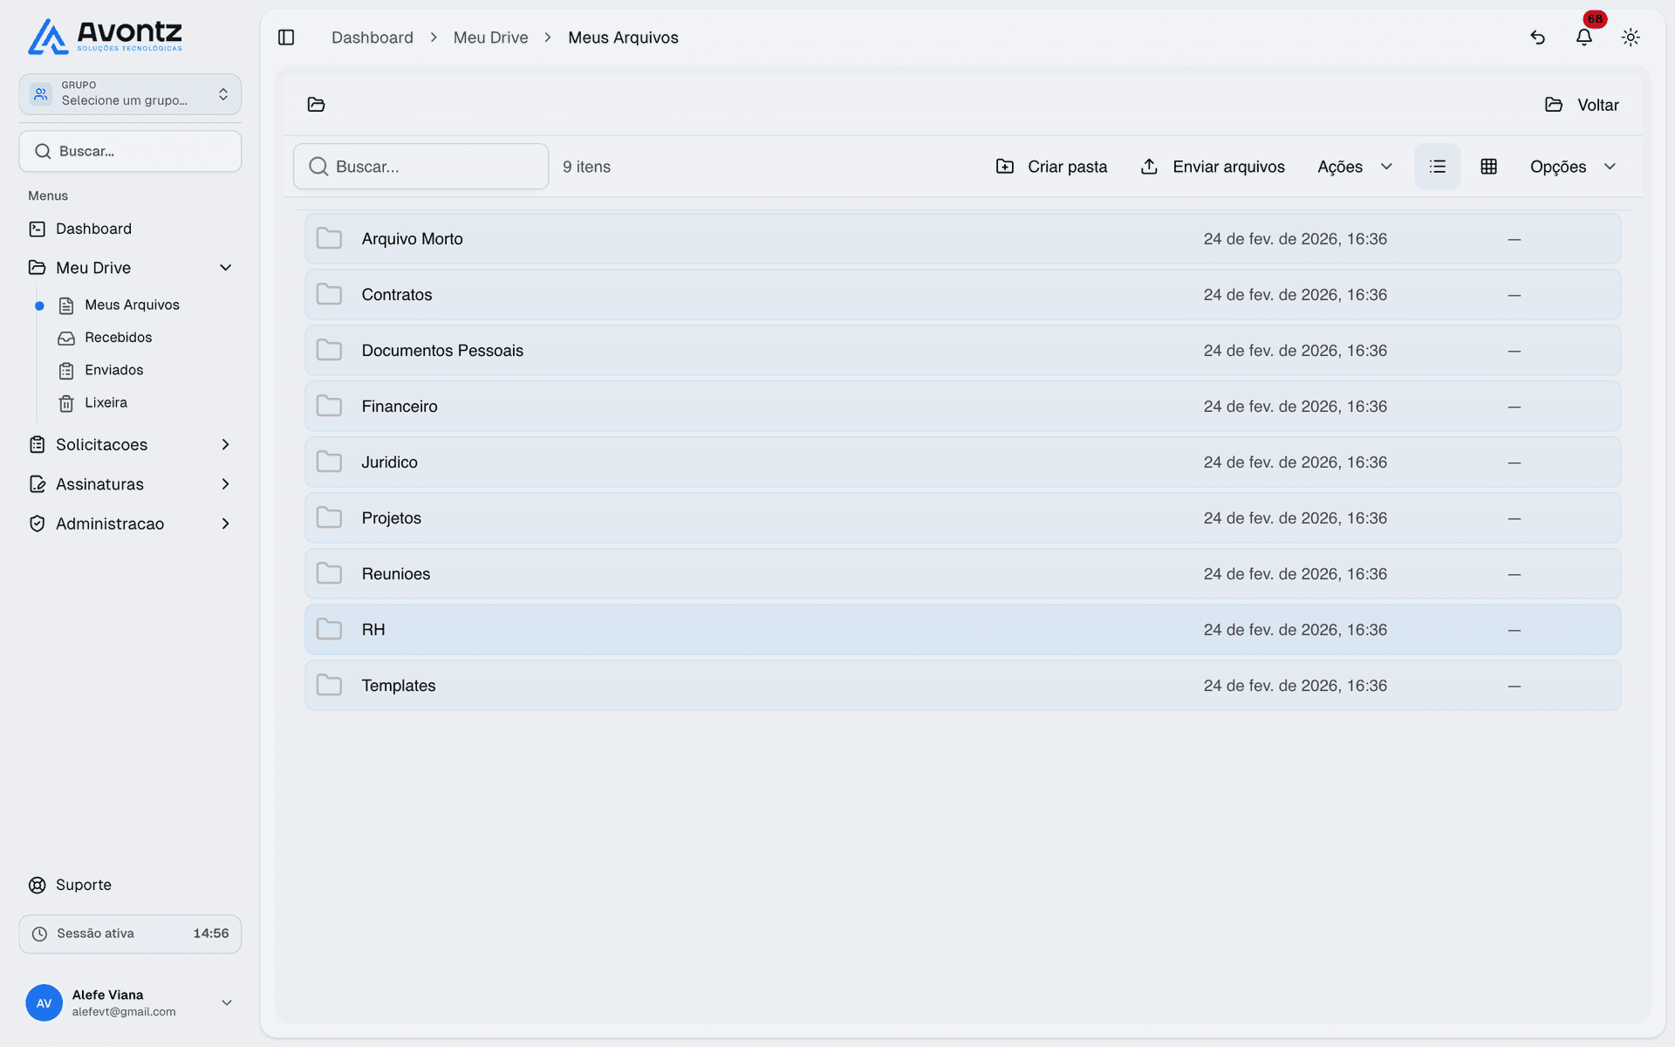Toggle the sidebar panel icon
Viewport: 1675px width, 1047px height.
pos(286,38)
